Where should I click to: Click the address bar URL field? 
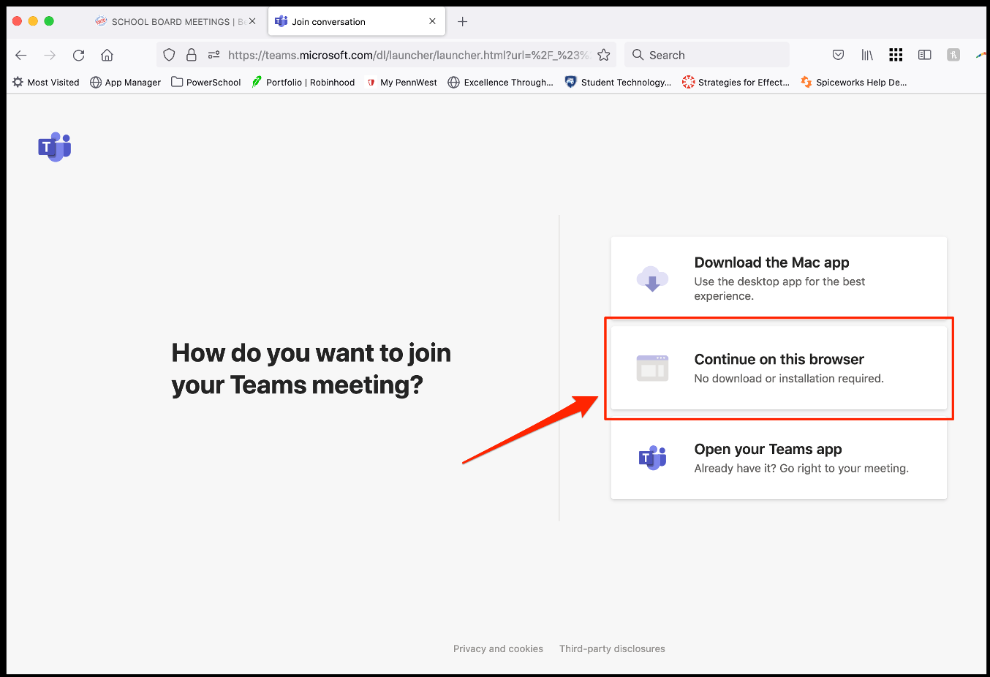(402, 55)
